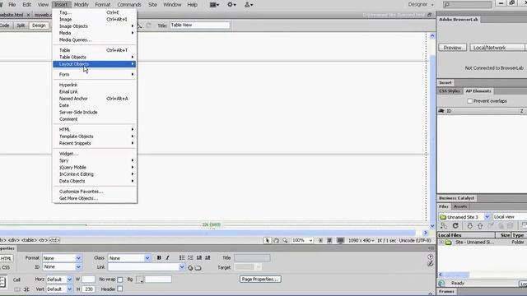Switch to Split view button

click(x=21, y=25)
